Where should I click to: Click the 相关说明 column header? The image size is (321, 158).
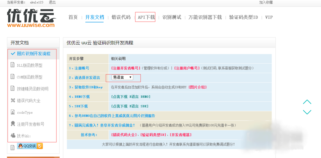118,59
